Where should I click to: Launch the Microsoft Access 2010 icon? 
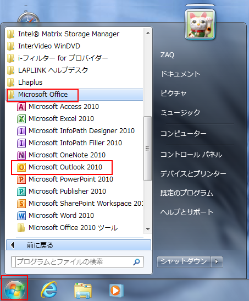pos(21,107)
